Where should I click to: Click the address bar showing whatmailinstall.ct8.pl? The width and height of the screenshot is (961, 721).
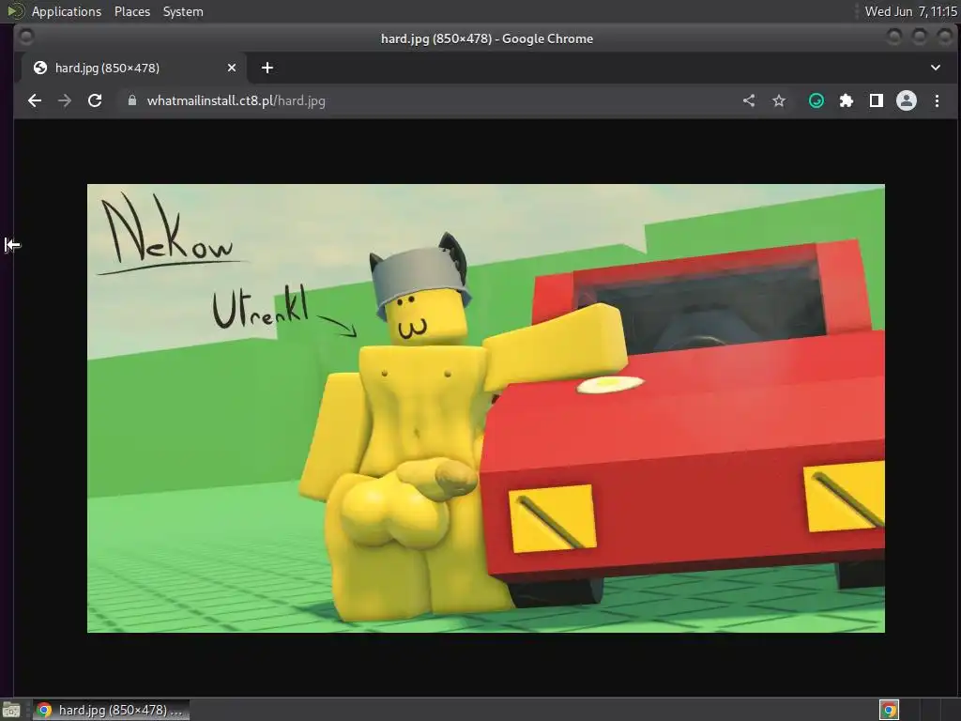(429, 100)
